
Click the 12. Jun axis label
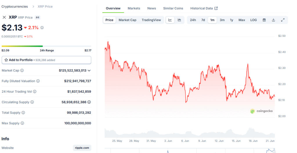(x=219, y=141)
